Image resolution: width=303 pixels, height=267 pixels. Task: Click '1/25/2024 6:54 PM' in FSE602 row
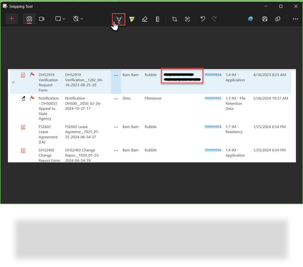click(269, 127)
